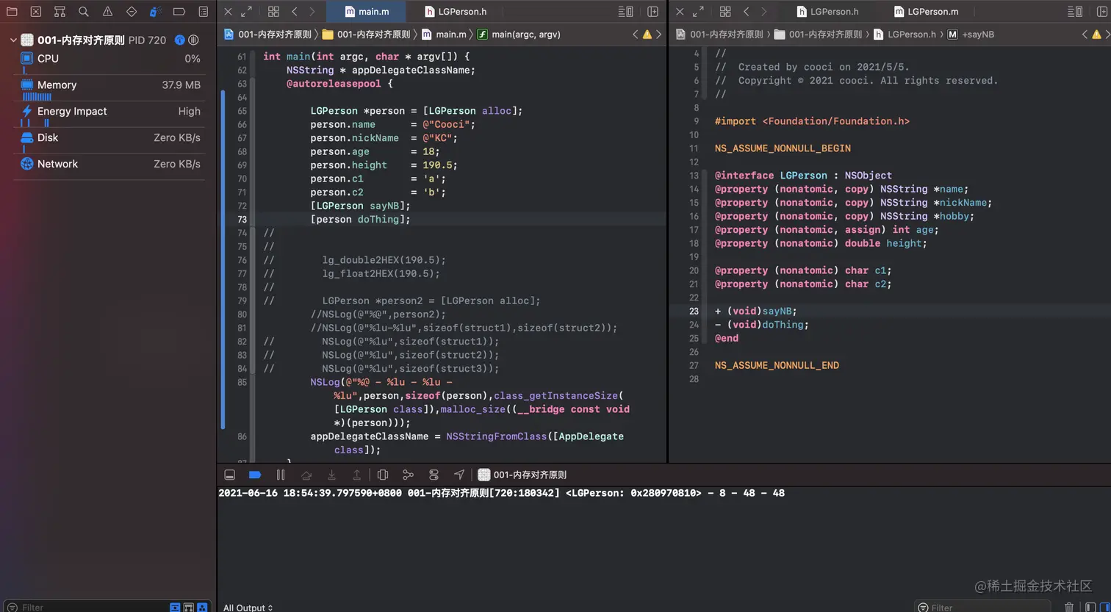Go back in main.m editor history

pyautogui.click(x=295, y=12)
